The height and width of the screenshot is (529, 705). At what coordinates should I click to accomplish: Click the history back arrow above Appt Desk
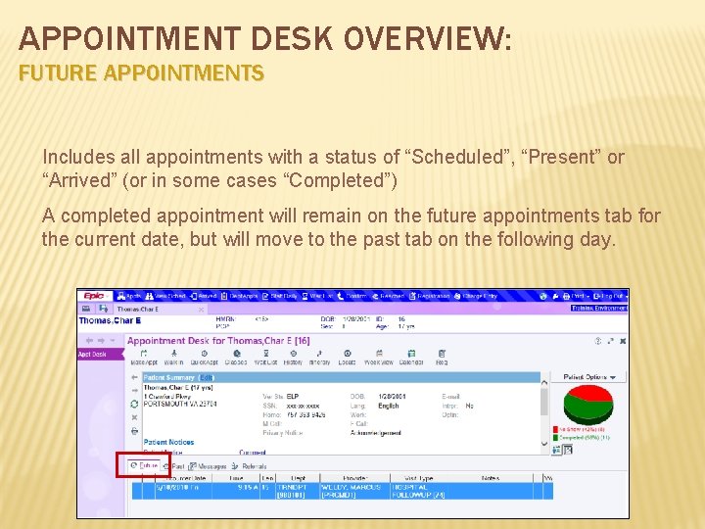pos(89,341)
